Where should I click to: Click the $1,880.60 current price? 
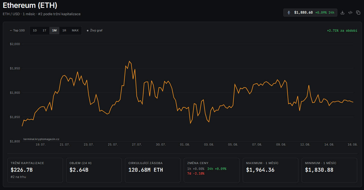click(303, 13)
